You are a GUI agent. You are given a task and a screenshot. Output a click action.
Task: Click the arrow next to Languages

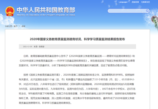[129, 2]
